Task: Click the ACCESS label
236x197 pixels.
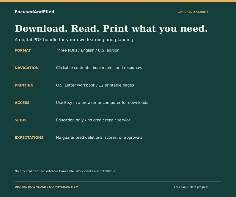Action: point(22,103)
